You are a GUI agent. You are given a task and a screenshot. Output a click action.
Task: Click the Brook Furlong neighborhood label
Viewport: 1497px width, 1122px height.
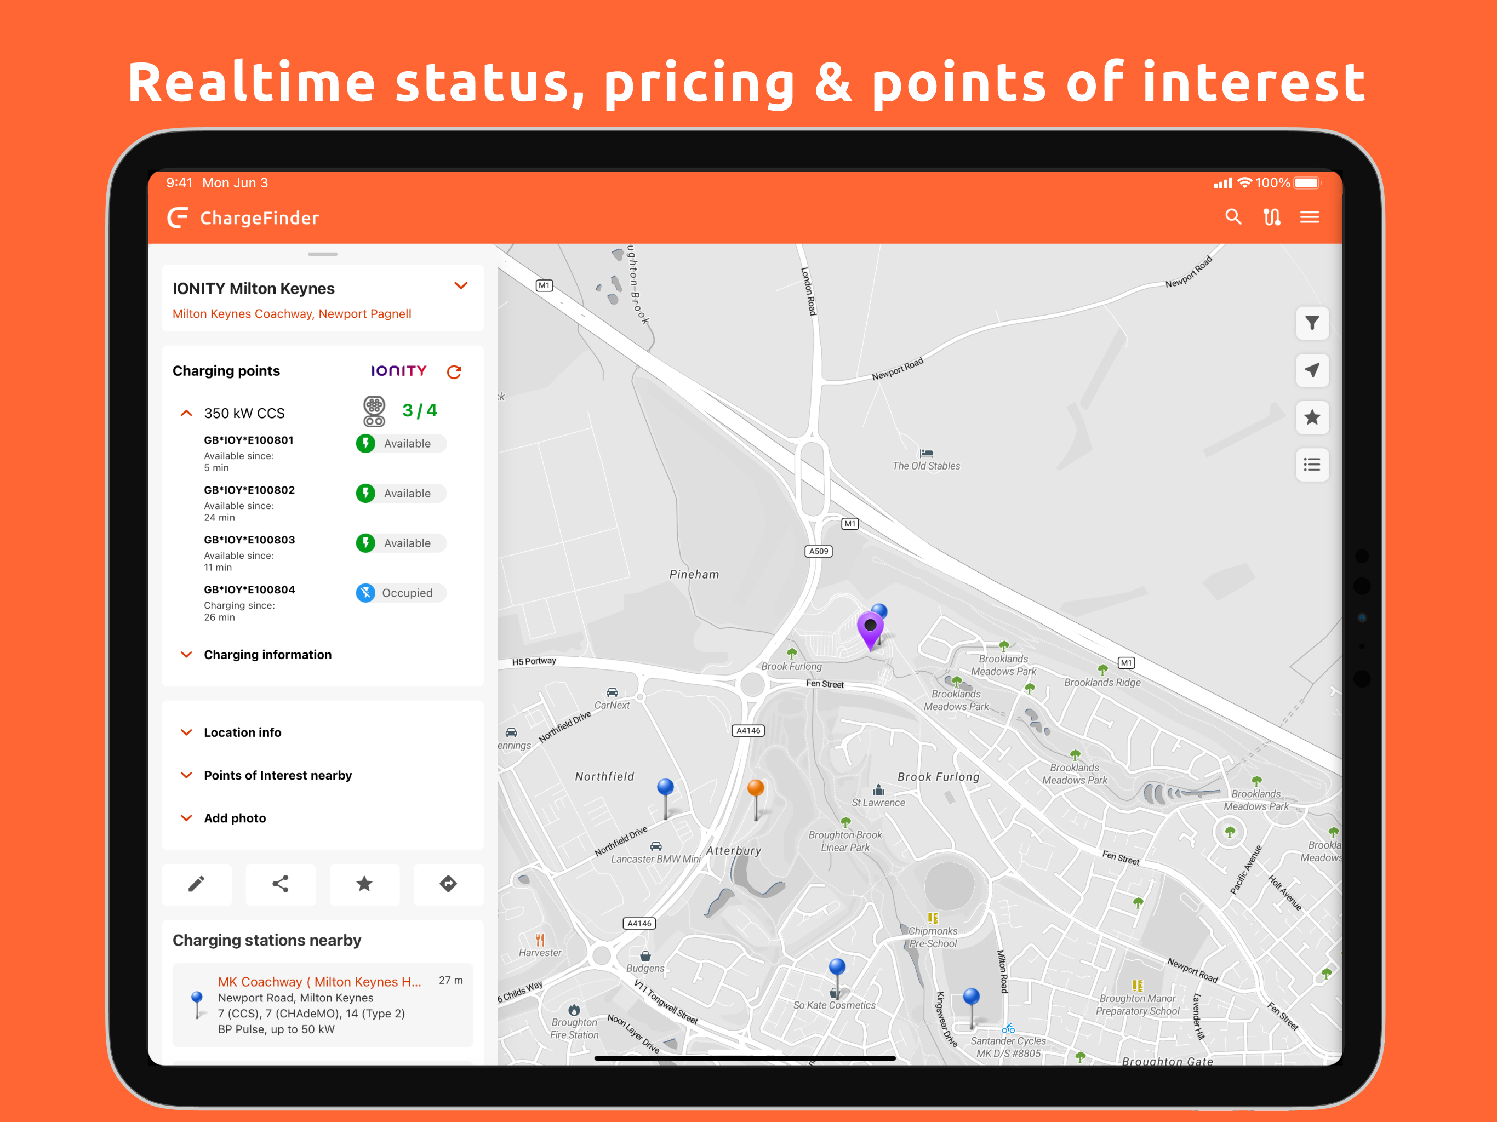pos(939,777)
